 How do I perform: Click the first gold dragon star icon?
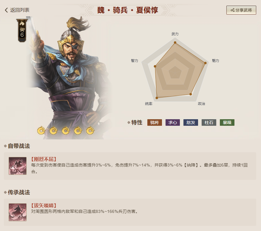coord(41,130)
